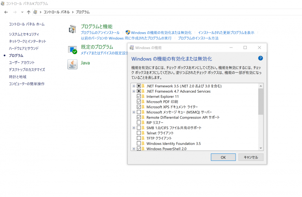Image resolution: width=302 pixels, height=197 pixels.
Task: Click the up arrow navigation button
Action: (x=28, y=12)
